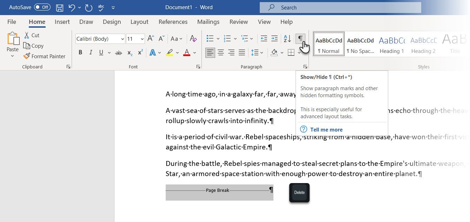This screenshot has height=222, width=470.
Task: Apply the No Spacing style
Action: [x=360, y=44]
